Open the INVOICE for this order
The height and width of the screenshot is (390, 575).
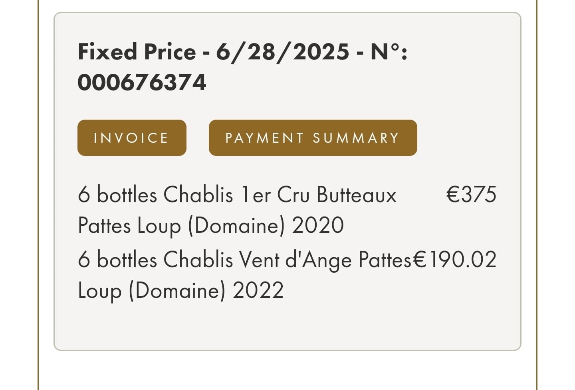pyautogui.click(x=132, y=138)
